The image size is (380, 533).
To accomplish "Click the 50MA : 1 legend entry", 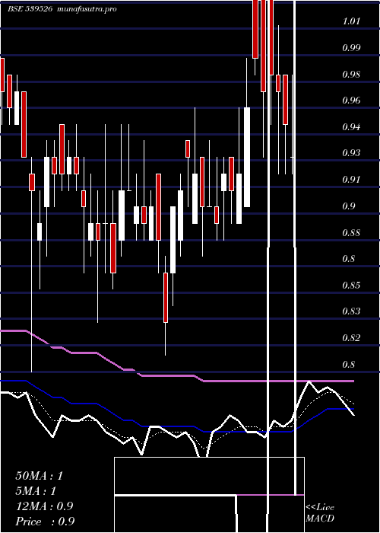I will [x=40, y=476].
